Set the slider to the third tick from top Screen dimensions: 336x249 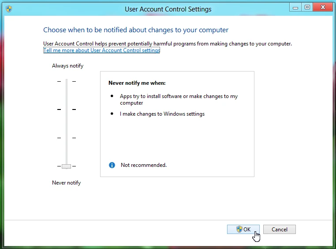click(x=67, y=138)
